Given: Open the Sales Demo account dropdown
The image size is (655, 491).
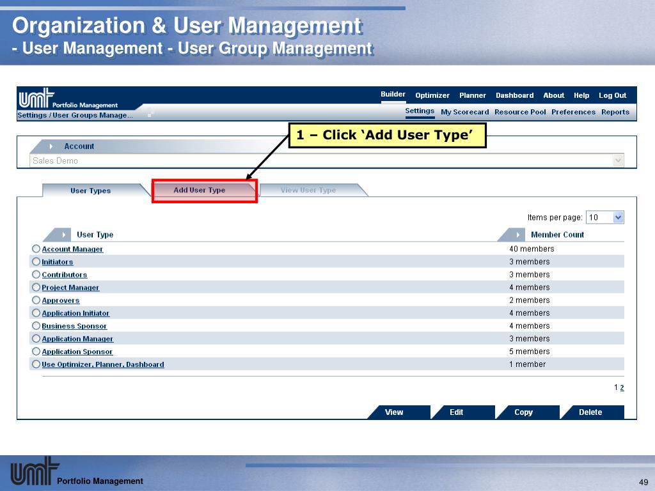Looking at the screenshot, I should [618, 161].
